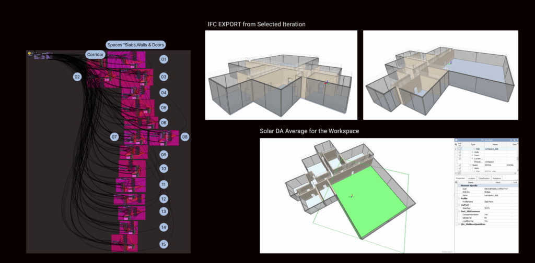Click the IFC structure panel header icon
535x263 pixels.
(x=456, y=140)
